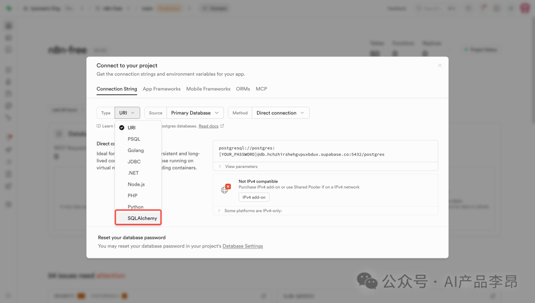
Task: Click the postgresql connection string text
Action: 301,151
